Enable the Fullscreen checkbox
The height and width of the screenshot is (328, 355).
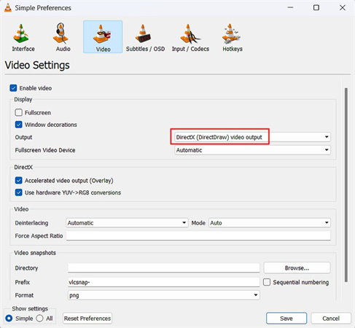[x=19, y=112]
